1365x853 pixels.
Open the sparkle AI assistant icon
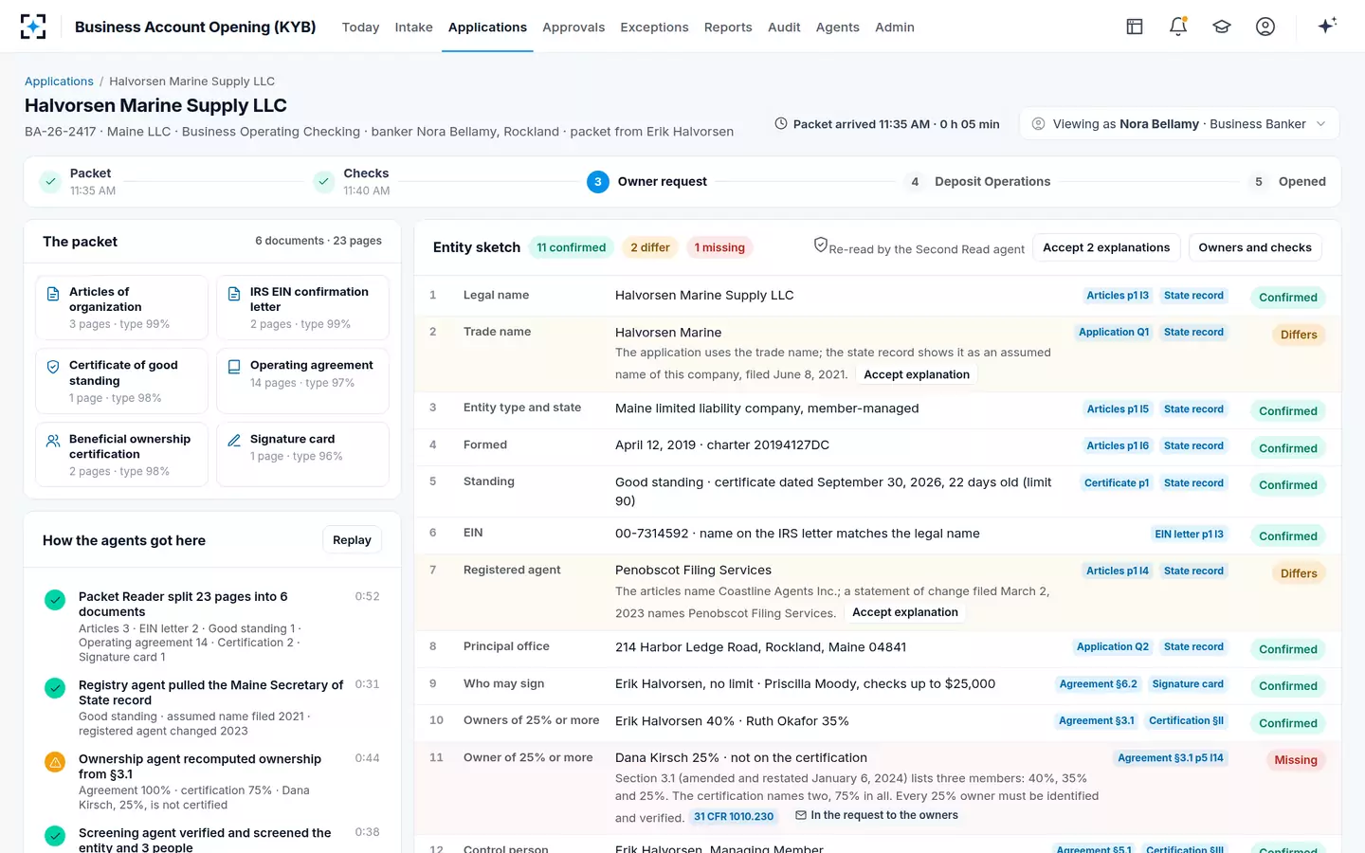point(1327,26)
